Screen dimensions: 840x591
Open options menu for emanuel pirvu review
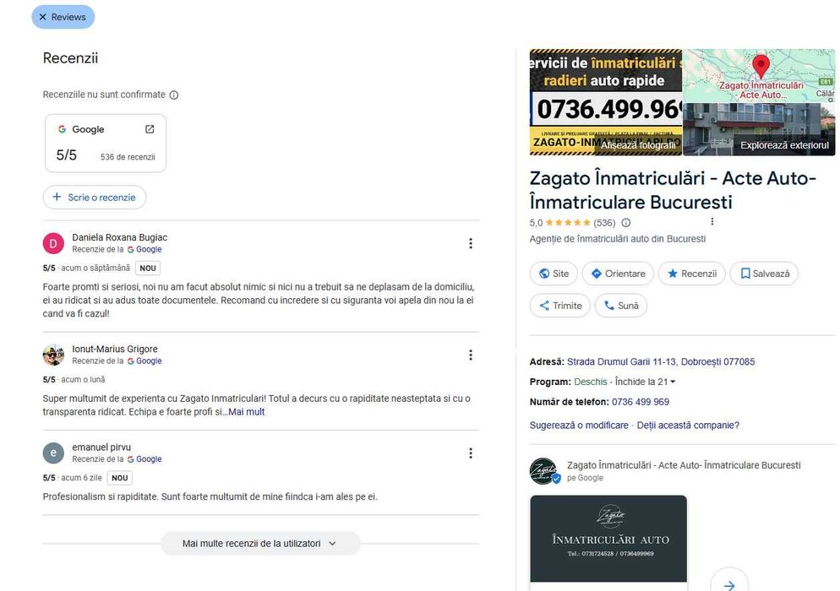pyautogui.click(x=471, y=453)
